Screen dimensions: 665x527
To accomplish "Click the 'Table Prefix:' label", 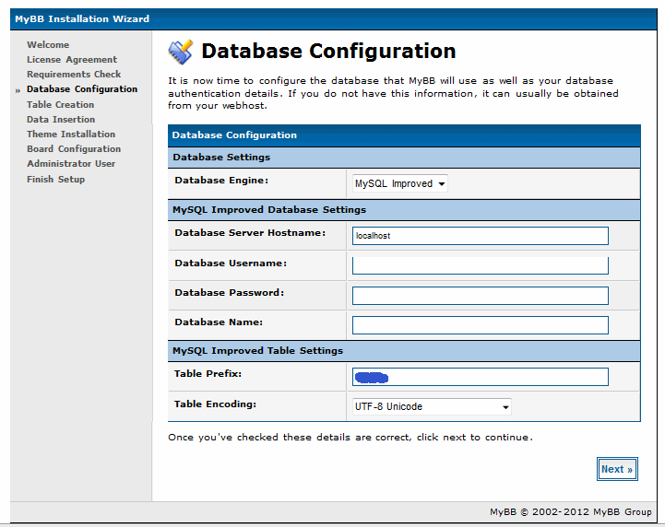I will tap(208, 374).
